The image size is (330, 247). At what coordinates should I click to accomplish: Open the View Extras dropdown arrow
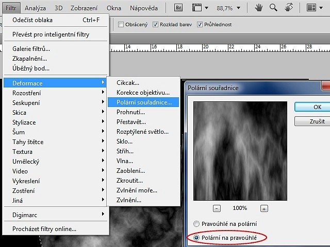[206, 8]
